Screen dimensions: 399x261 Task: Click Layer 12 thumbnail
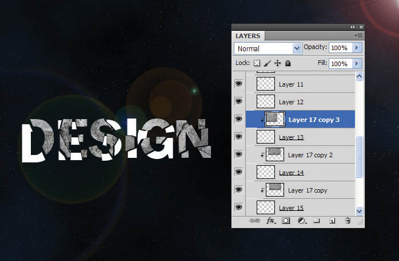(266, 101)
